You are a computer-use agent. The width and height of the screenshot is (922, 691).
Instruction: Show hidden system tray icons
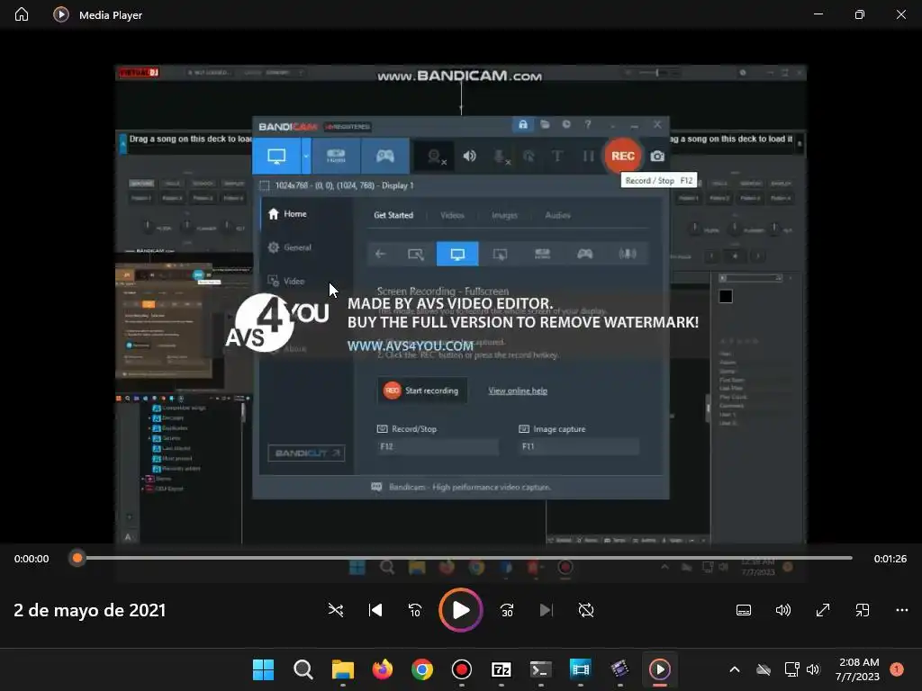tap(735, 669)
